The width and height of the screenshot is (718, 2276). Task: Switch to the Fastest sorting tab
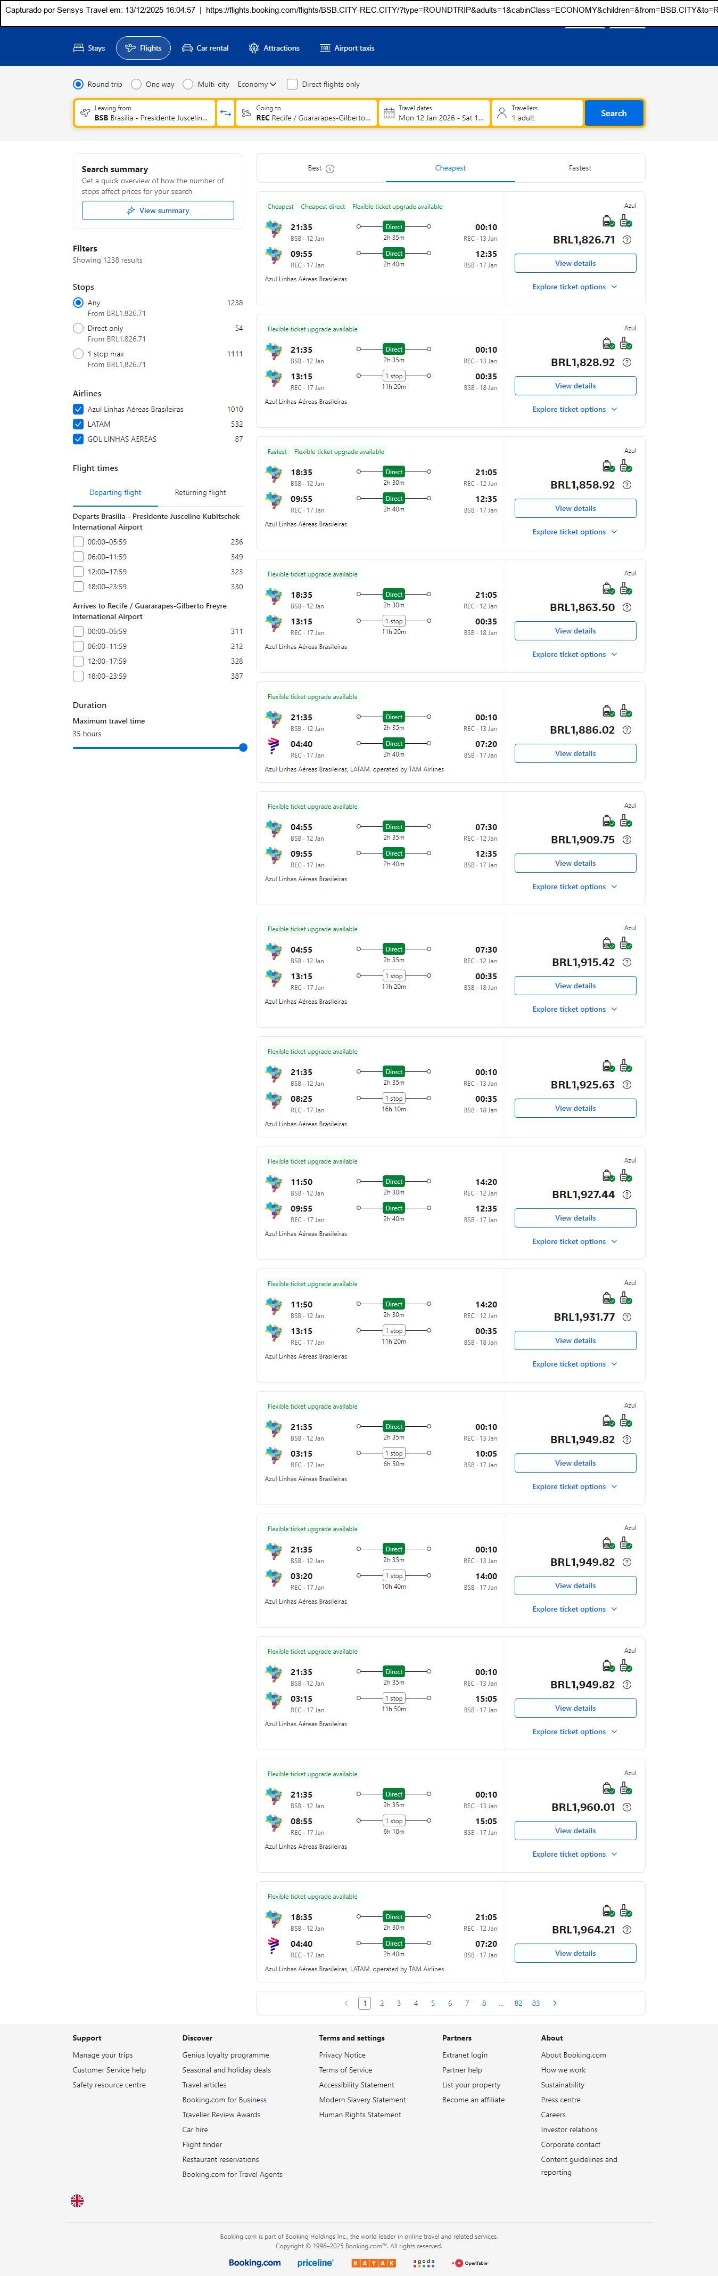(579, 168)
